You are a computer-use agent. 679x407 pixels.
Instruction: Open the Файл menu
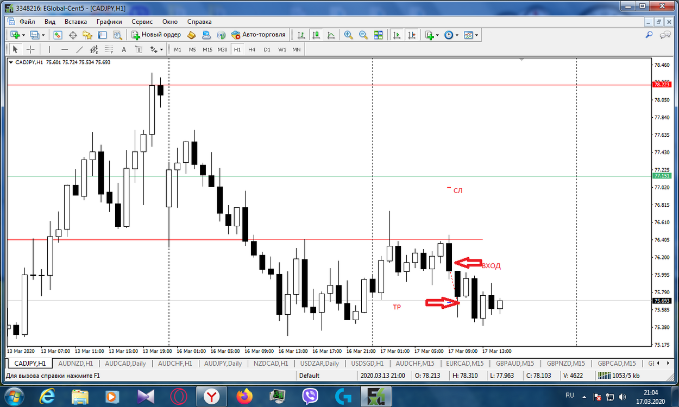[27, 22]
